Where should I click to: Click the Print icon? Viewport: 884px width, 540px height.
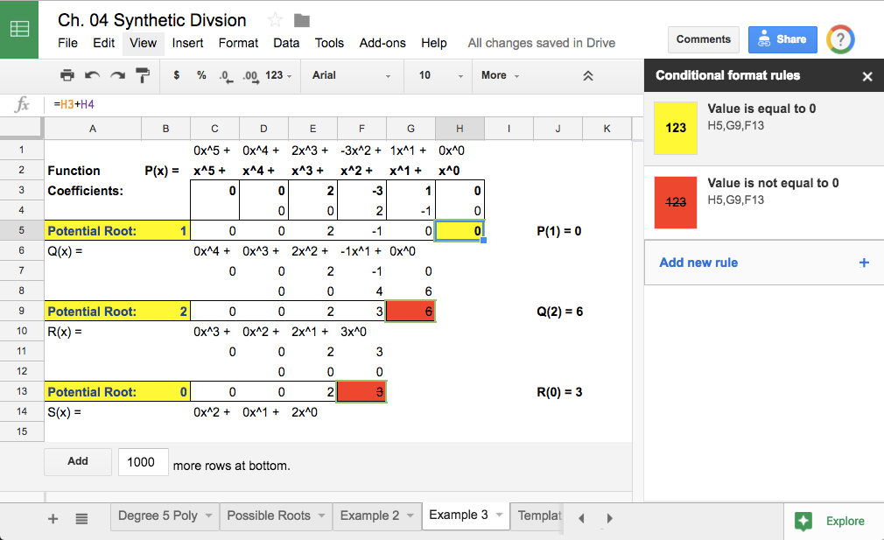coord(67,75)
